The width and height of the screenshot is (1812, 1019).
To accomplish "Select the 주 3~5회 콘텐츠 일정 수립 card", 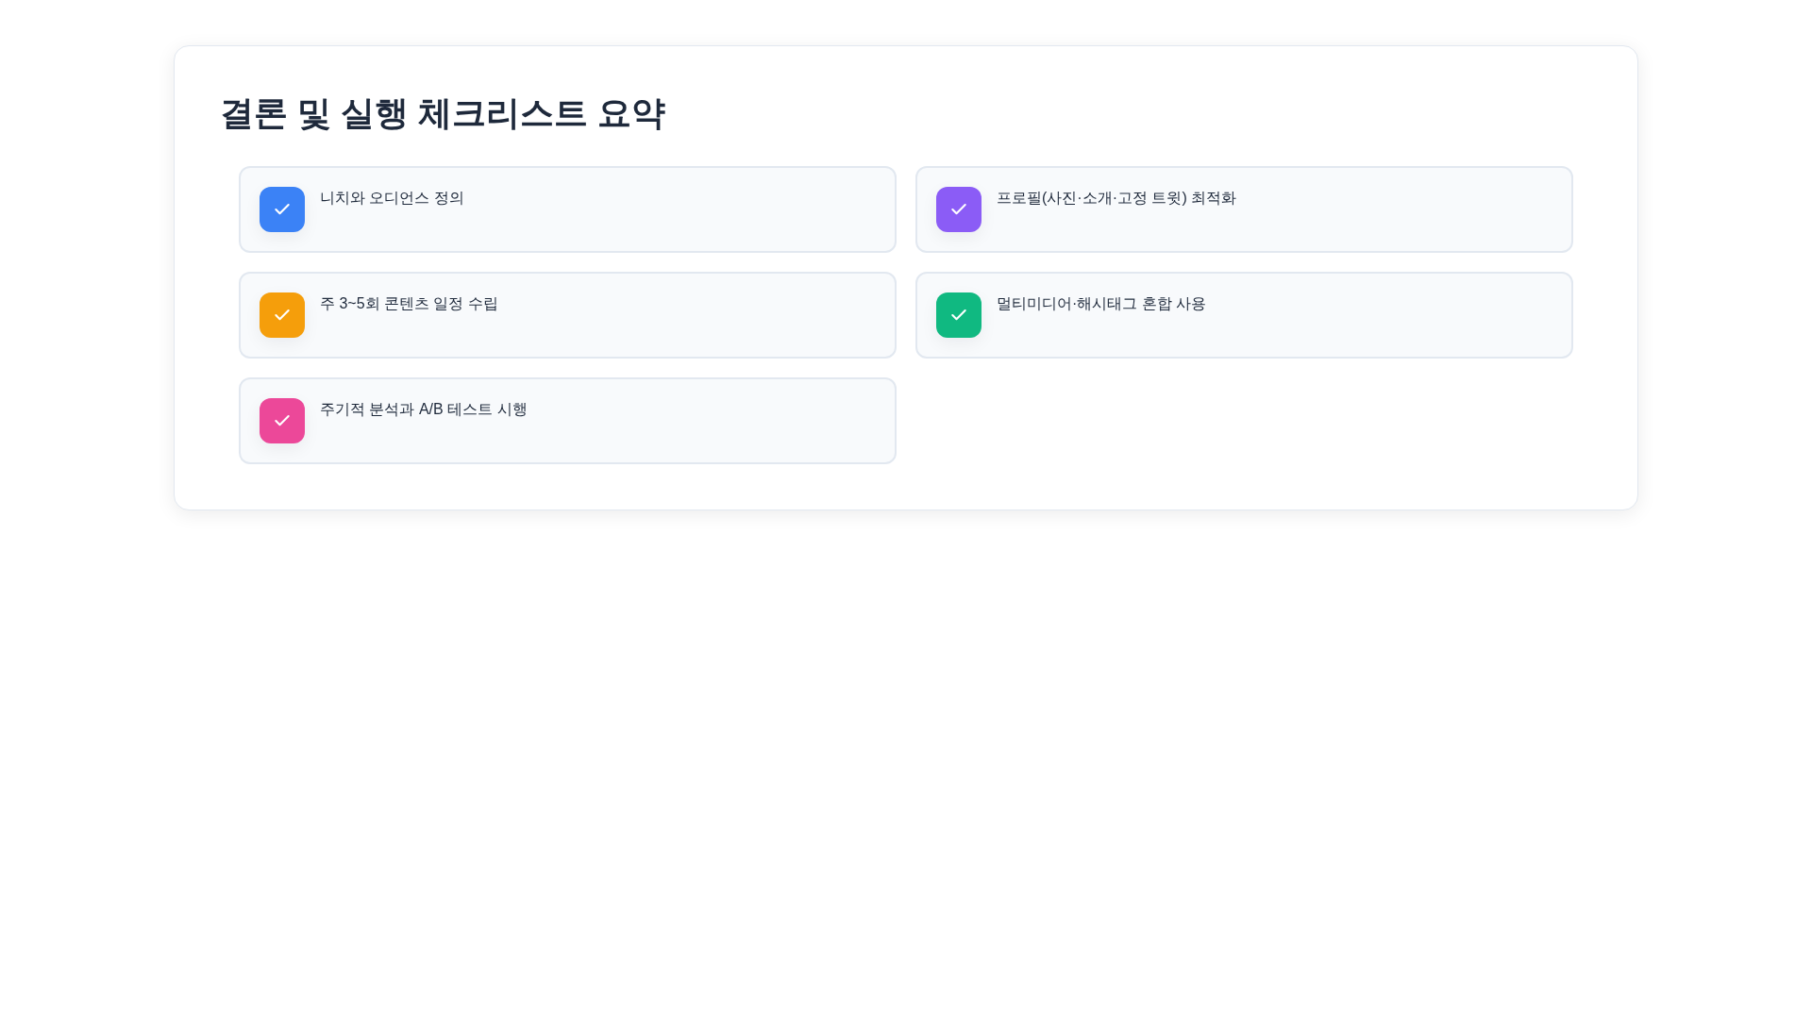I will tap(566, 314).
